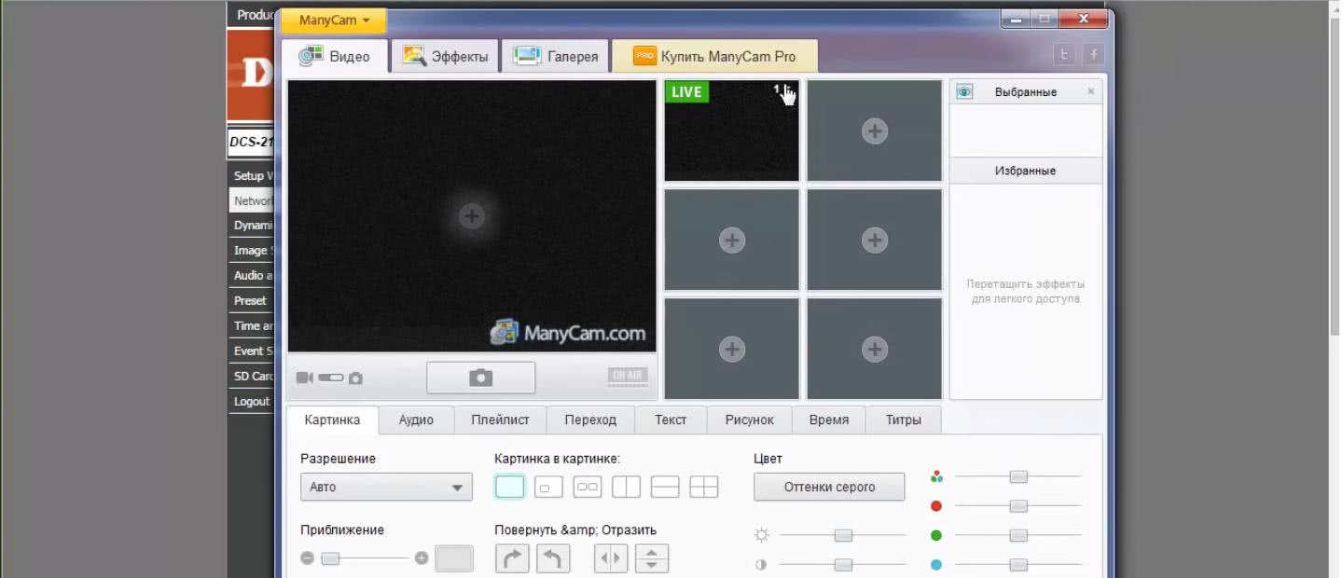Expand the Разрешение dropdown set to Авто
1343x578 pixels.
[x=386, y=487]
